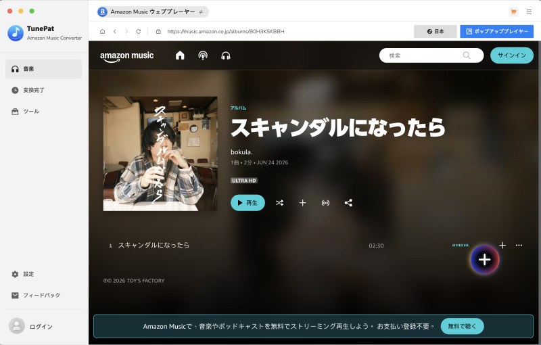This screenshot has height=345, width=541.
Task: Click the track duration 02:30
Action: pyautogui.click(x=376, y=246)
